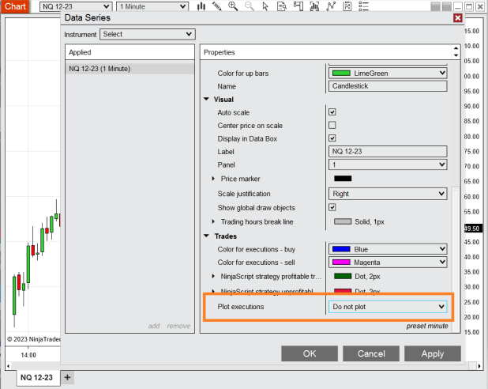Collapse the Trades section

tap(206, 236)
